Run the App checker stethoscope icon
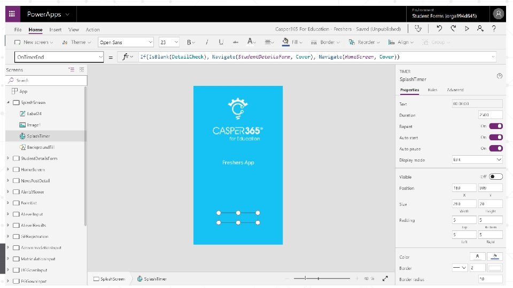 (418, 29)
